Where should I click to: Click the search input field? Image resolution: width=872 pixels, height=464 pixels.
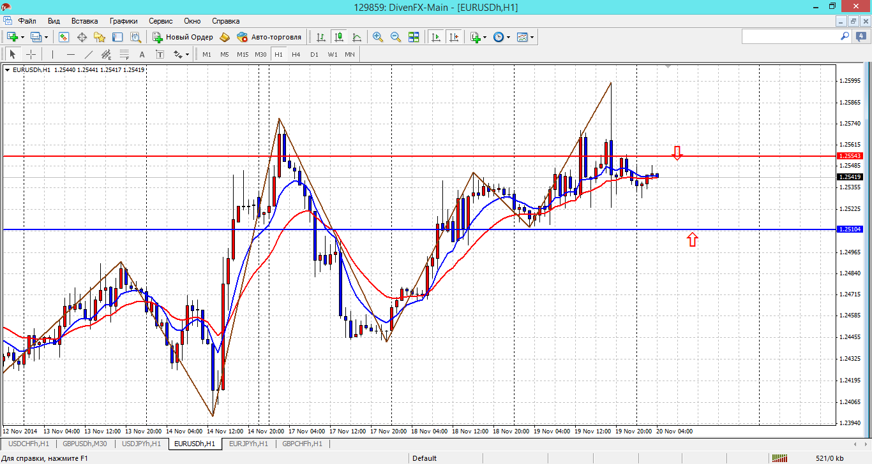pos(790,37)
